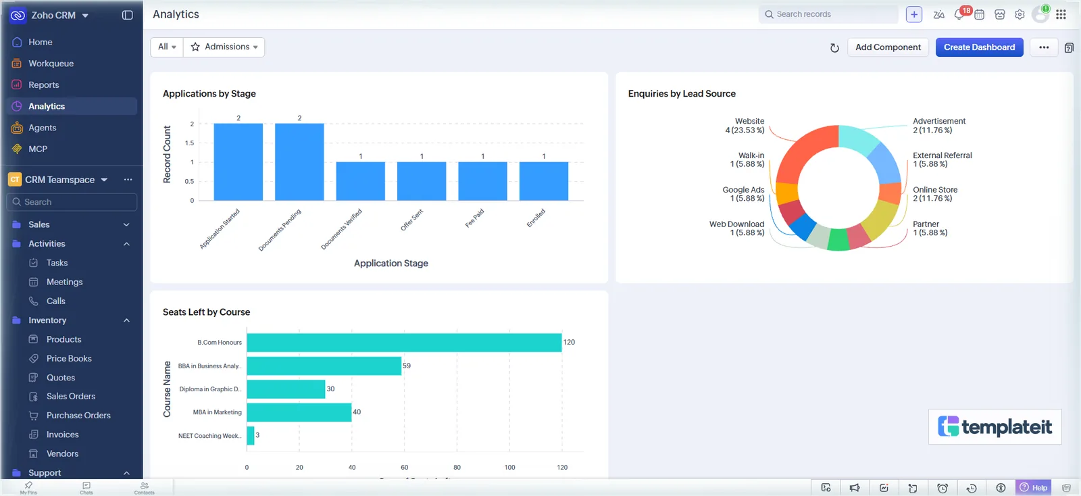This screenshot has height=496, width=1081.
Task: Open Purchase Orders under Inventory
Action: (78, 416)
